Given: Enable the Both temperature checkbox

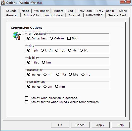Looking at the screenshot, I should click(x=73, y=38).
